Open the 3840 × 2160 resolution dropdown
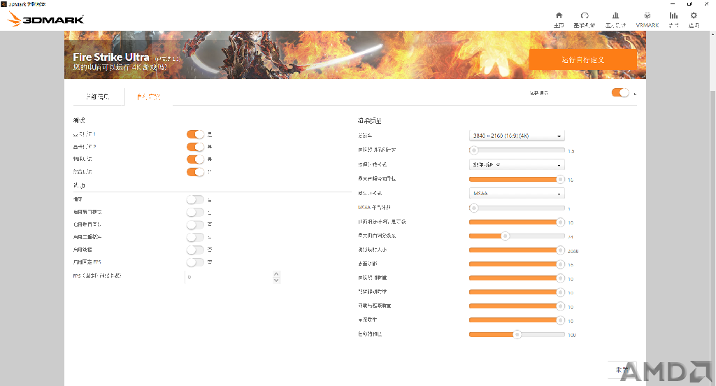This screenshot has width=716, height=386. 517,136
